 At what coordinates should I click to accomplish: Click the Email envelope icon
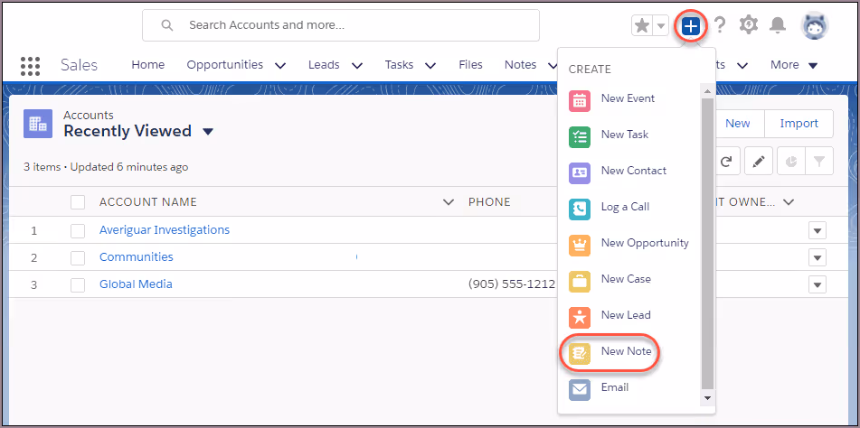[580, 390]
